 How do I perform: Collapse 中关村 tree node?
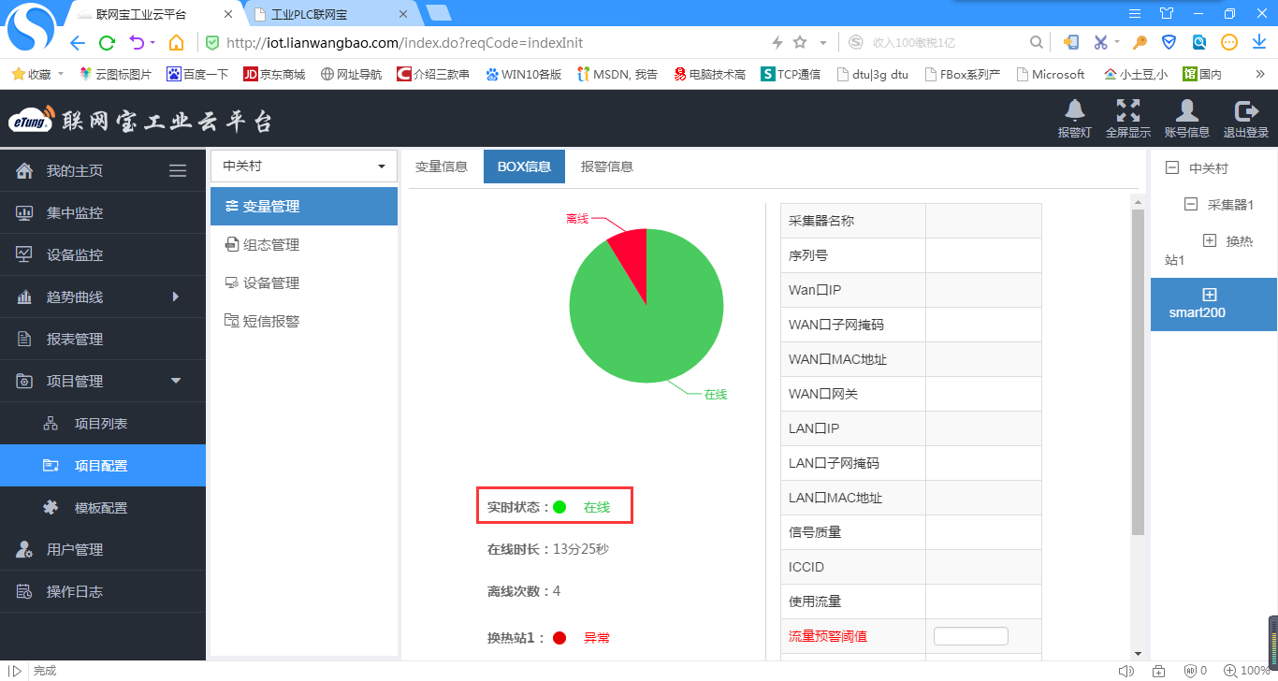click(x=1171, y=168)
